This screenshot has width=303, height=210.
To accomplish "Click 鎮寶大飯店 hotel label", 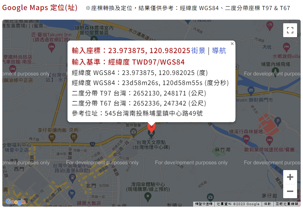I will [89, 203].
